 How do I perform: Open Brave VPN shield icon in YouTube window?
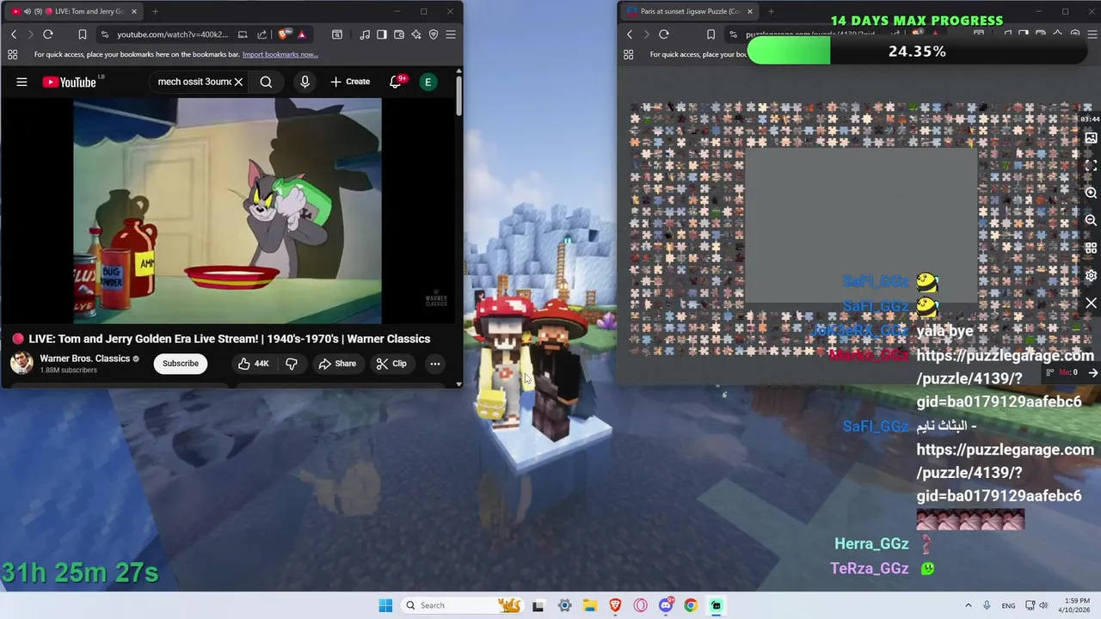tap(434, 34)
